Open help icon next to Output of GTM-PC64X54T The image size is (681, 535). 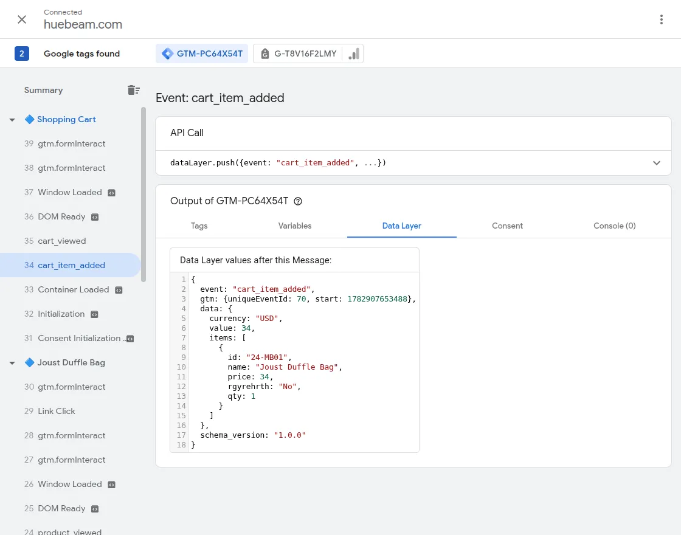(x=298, y=201)
